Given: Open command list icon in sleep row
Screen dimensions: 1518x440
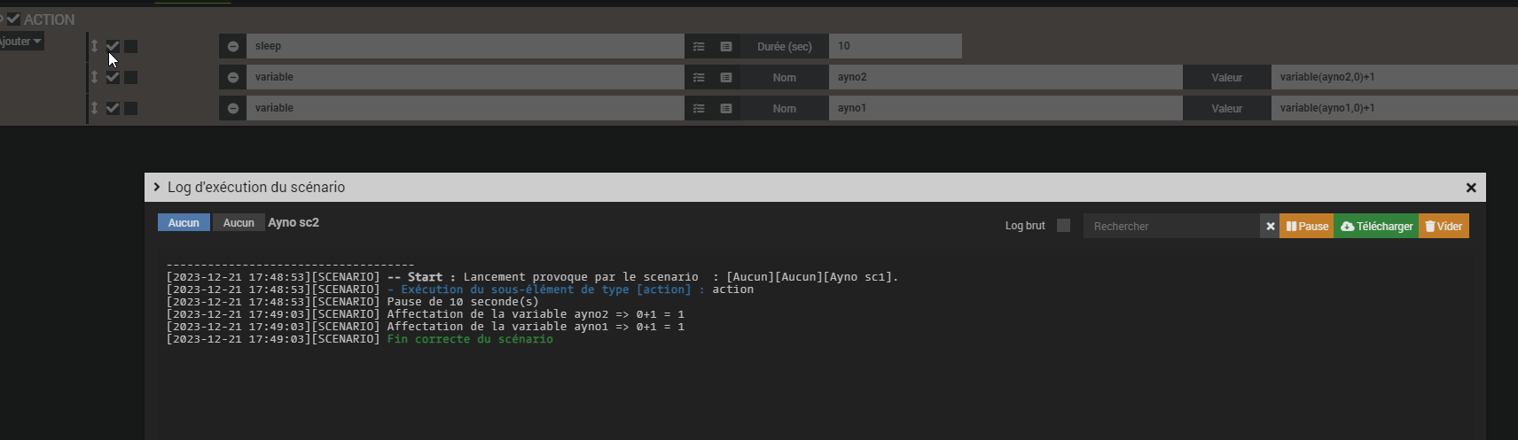Looking at the screenshot, I should (699, 46).
